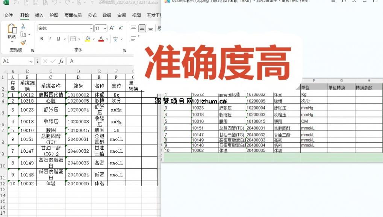
Task: Click the formula bar cancel X
Action: click(x=45, y=61)
